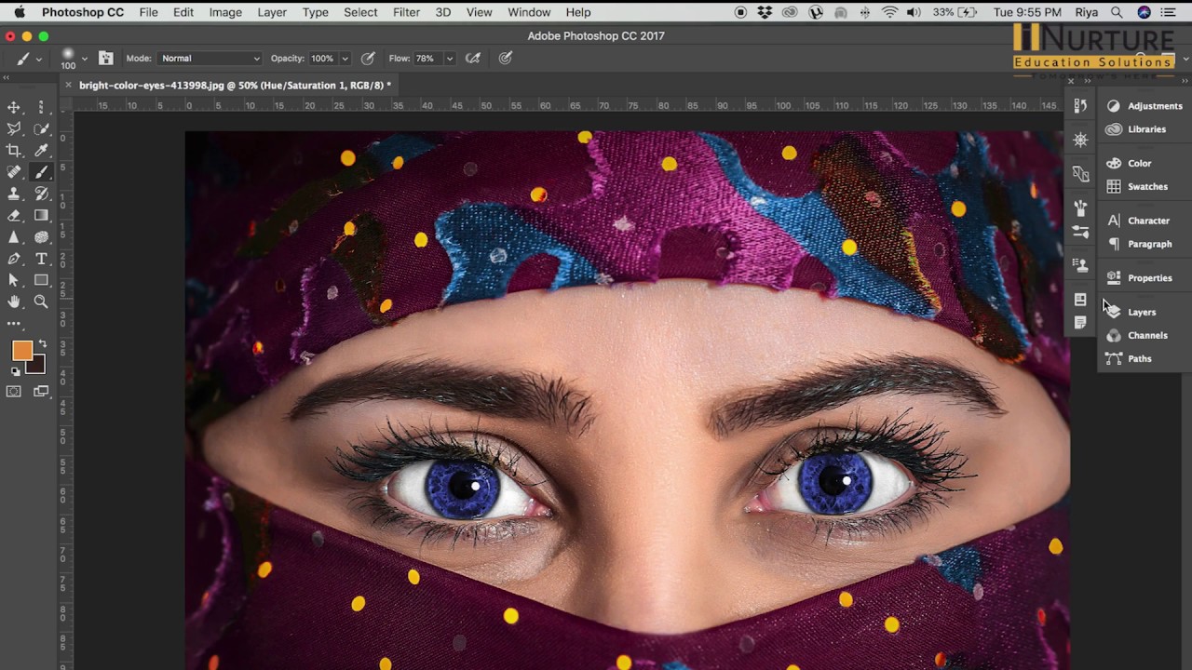Select the Zoom magnifier tool
Screen dimensions: 1192x670
42,301
